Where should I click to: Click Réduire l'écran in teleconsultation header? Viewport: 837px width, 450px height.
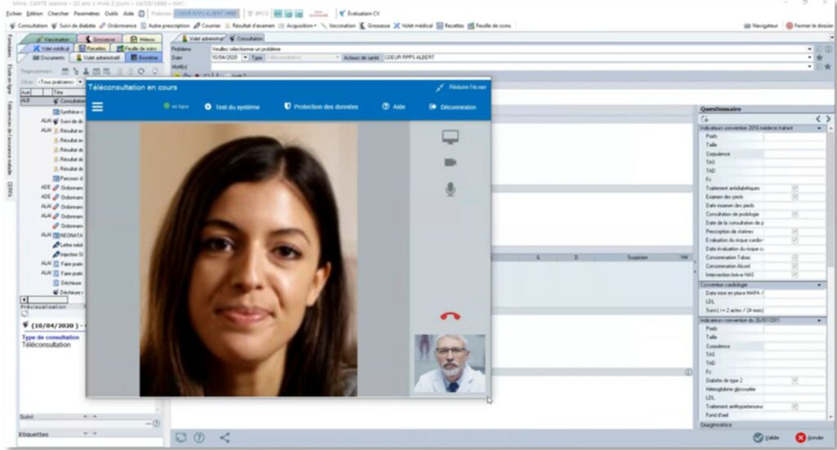point(461,87)
